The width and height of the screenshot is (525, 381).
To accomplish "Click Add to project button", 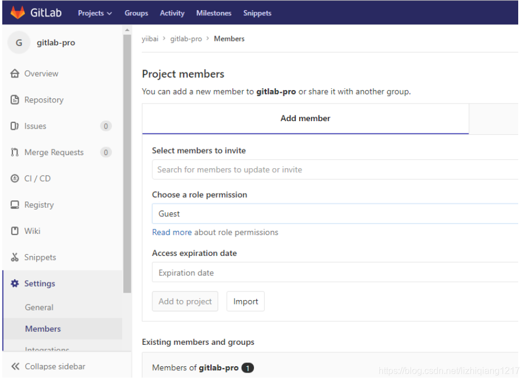I will point(185,301).
